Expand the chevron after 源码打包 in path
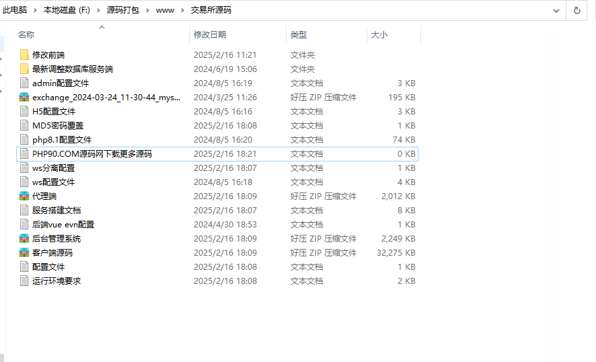 pos(147,10)
